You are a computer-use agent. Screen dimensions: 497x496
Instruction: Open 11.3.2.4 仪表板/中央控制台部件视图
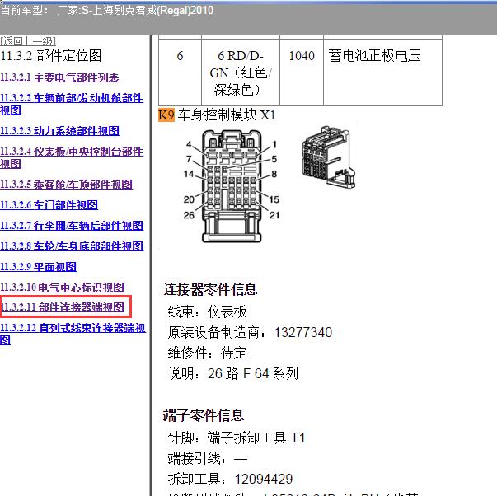pyautogui.click(x=72, y=157)
